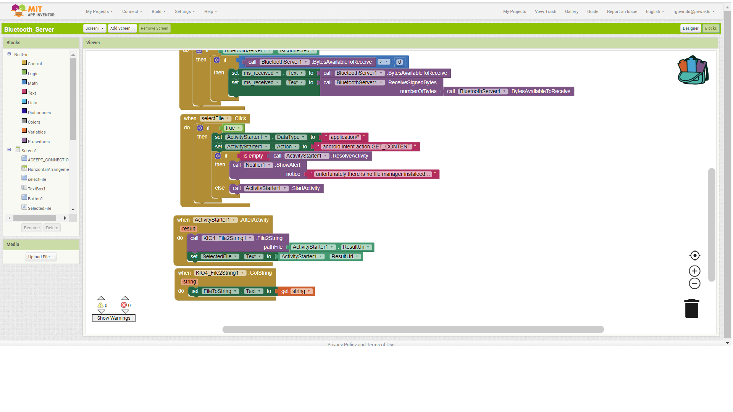The image size is (733, 412).
Task: Click mutator gear on selectFile if block
Action: pos(200,128)
